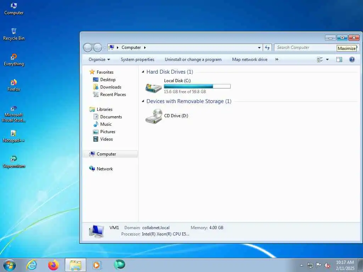Select the Recycle Bin desktop icon
This screenshot has width=363, height=272.
[14, 34]
